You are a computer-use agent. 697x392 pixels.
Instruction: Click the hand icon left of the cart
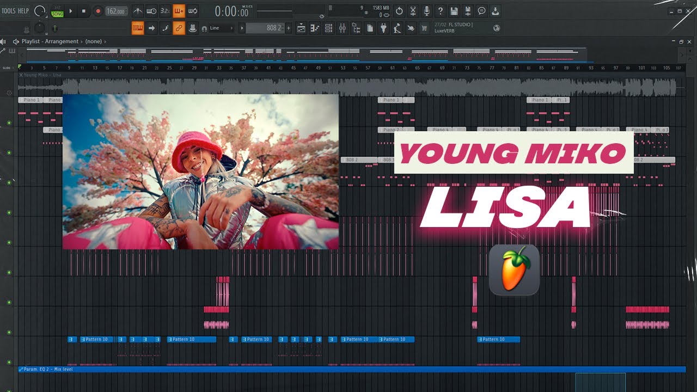[411, 28]
